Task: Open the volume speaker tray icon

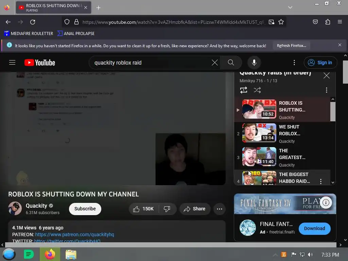Action: coord(310,255)
